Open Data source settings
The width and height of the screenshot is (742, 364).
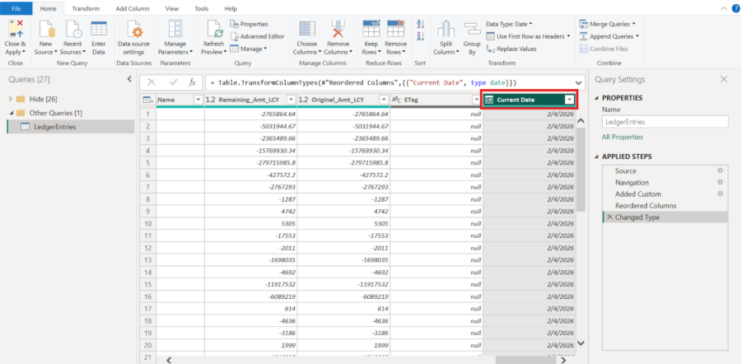pyautogui.click(x=133, y=30)
